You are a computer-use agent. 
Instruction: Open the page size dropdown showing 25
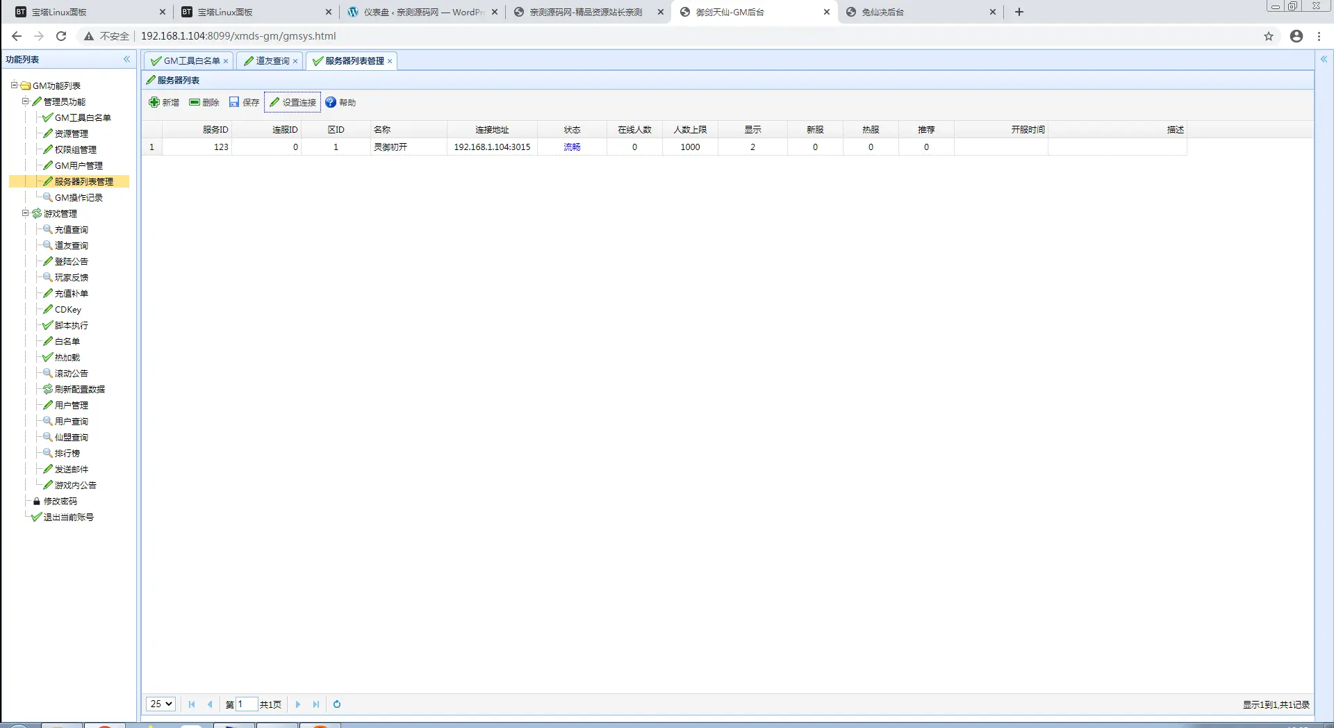click(x=160, y=704)
